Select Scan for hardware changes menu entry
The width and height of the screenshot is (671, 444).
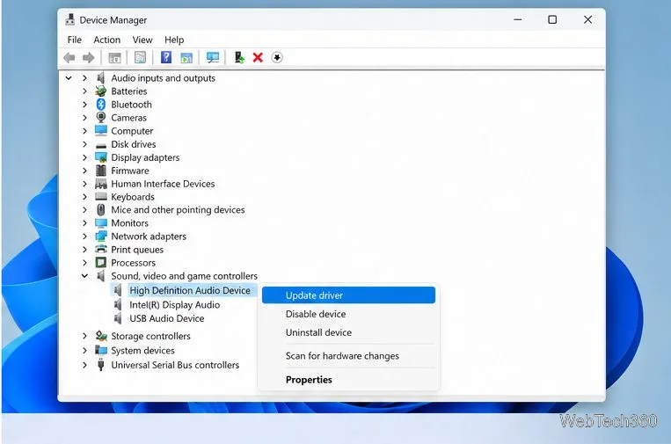point(348,356)
